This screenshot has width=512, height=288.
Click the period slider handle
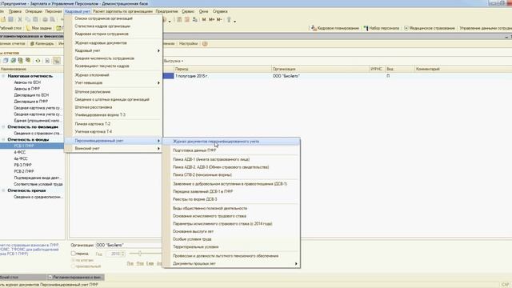click(140, 254)
